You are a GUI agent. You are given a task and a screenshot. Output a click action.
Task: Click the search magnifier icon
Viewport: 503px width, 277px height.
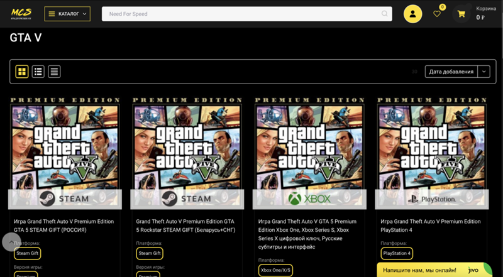pos(385,14)
